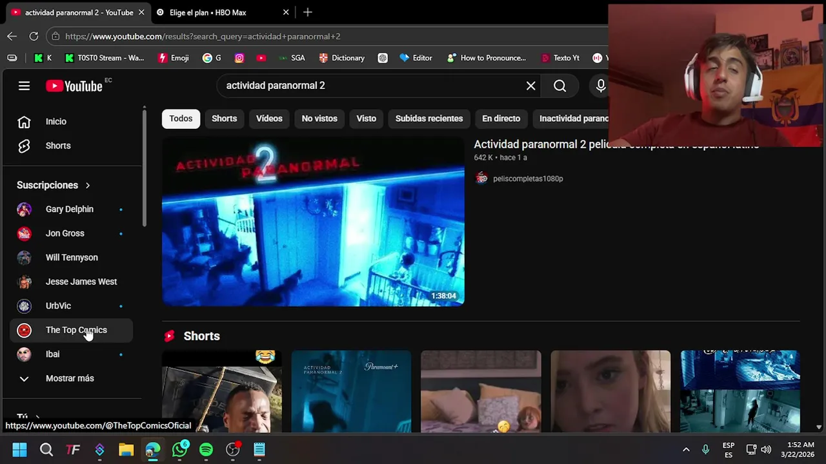Open the Texto Yt bookmark
The height and width of the screenshot is (464, 826).
click(560, 58)
